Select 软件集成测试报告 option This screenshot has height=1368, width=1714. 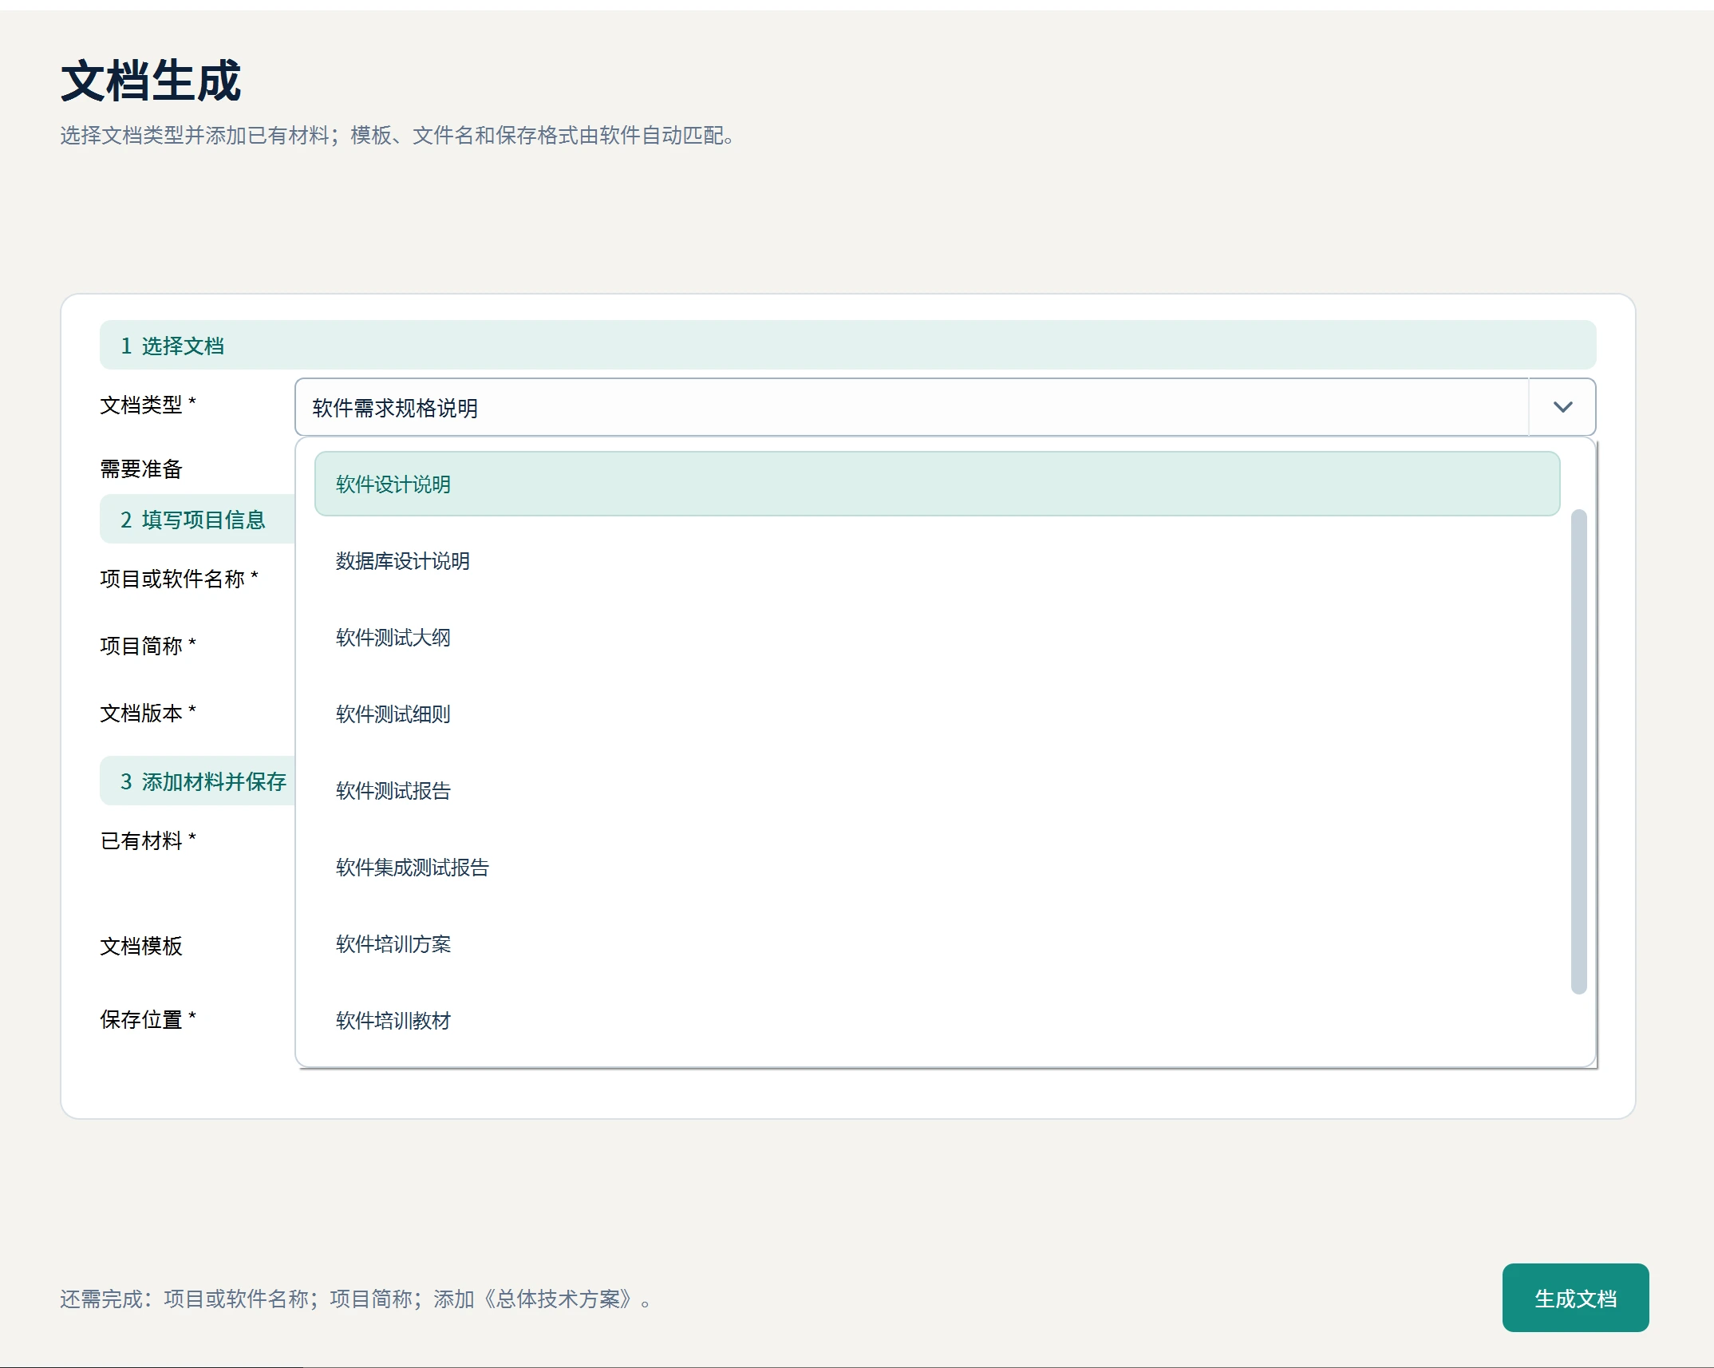[937, 867]
